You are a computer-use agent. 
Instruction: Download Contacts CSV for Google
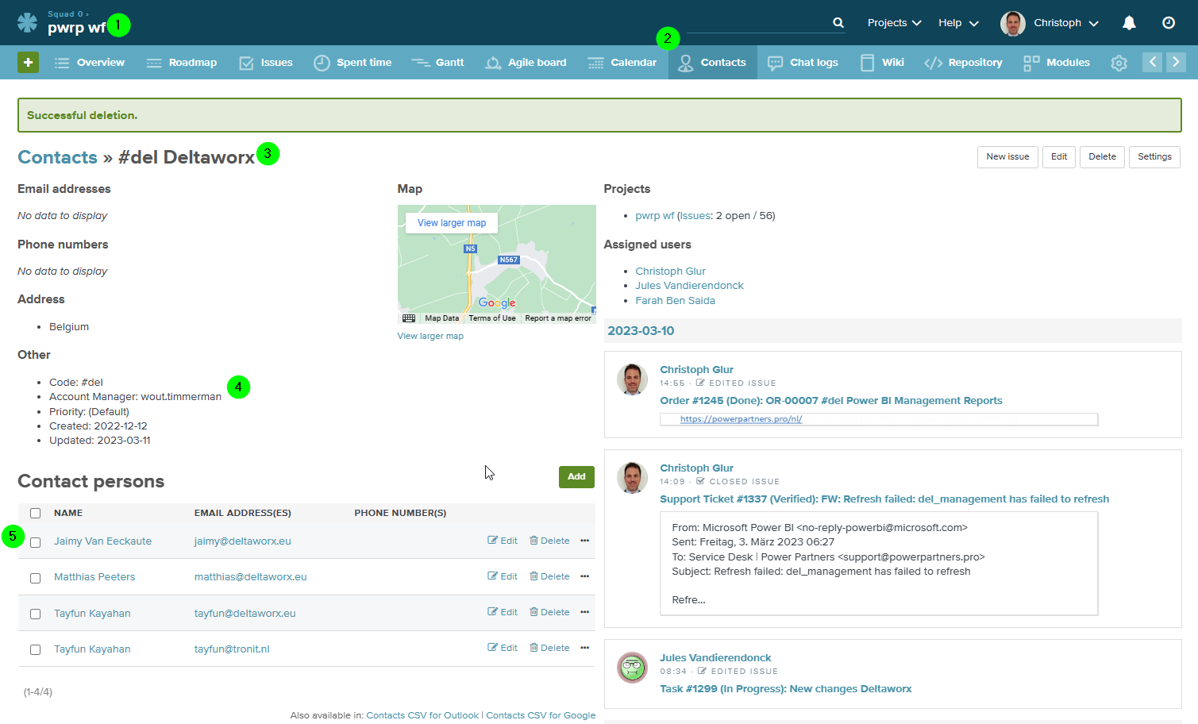541,715
